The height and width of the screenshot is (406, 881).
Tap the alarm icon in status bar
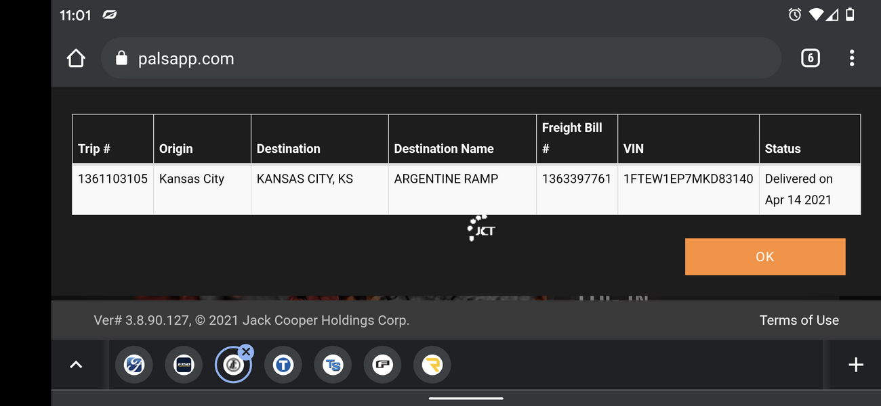[795, 15]
